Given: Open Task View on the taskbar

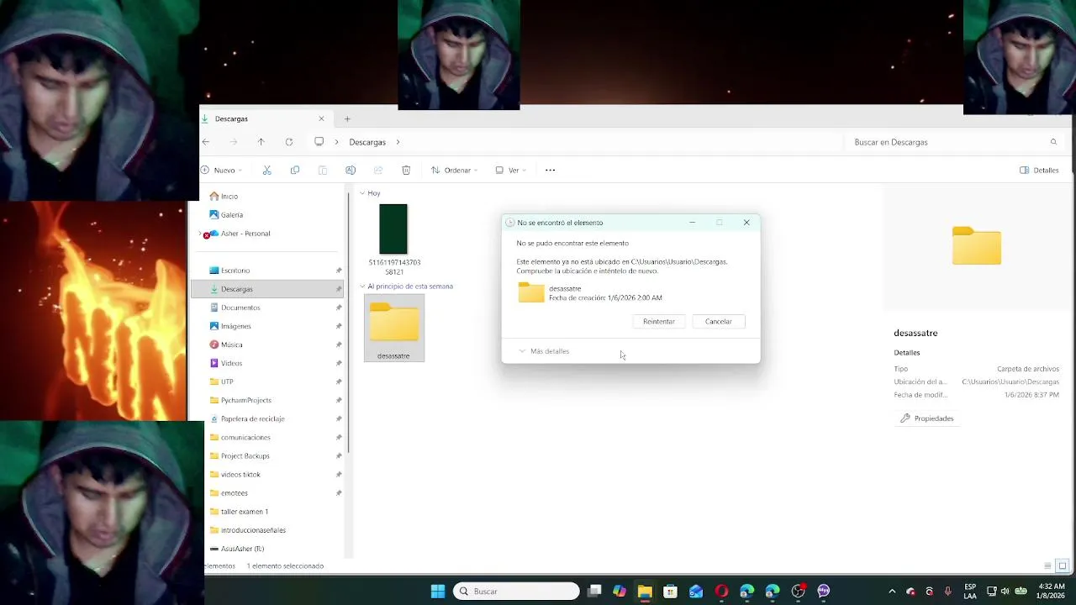Looking at the screenshot, I should (x=594, y=591).
